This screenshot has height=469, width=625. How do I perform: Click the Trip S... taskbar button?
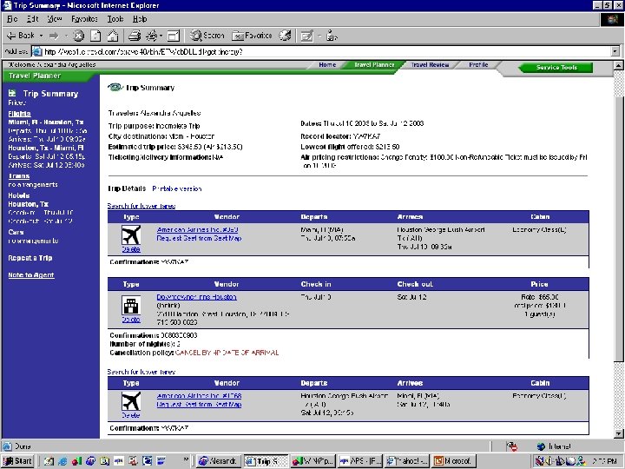pos(266,461)
